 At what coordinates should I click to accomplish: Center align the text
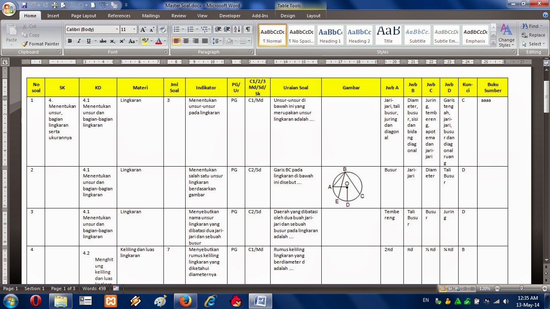pos(186,41)
